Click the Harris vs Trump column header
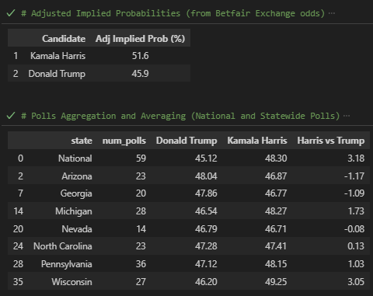Image resolution: width=373 pixels, height=296 pixels. pyautogui.click(x=331, y=141)
